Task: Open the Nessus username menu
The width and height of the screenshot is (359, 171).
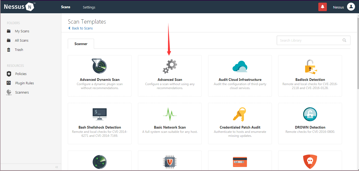Action: click(x=338, y=7)
